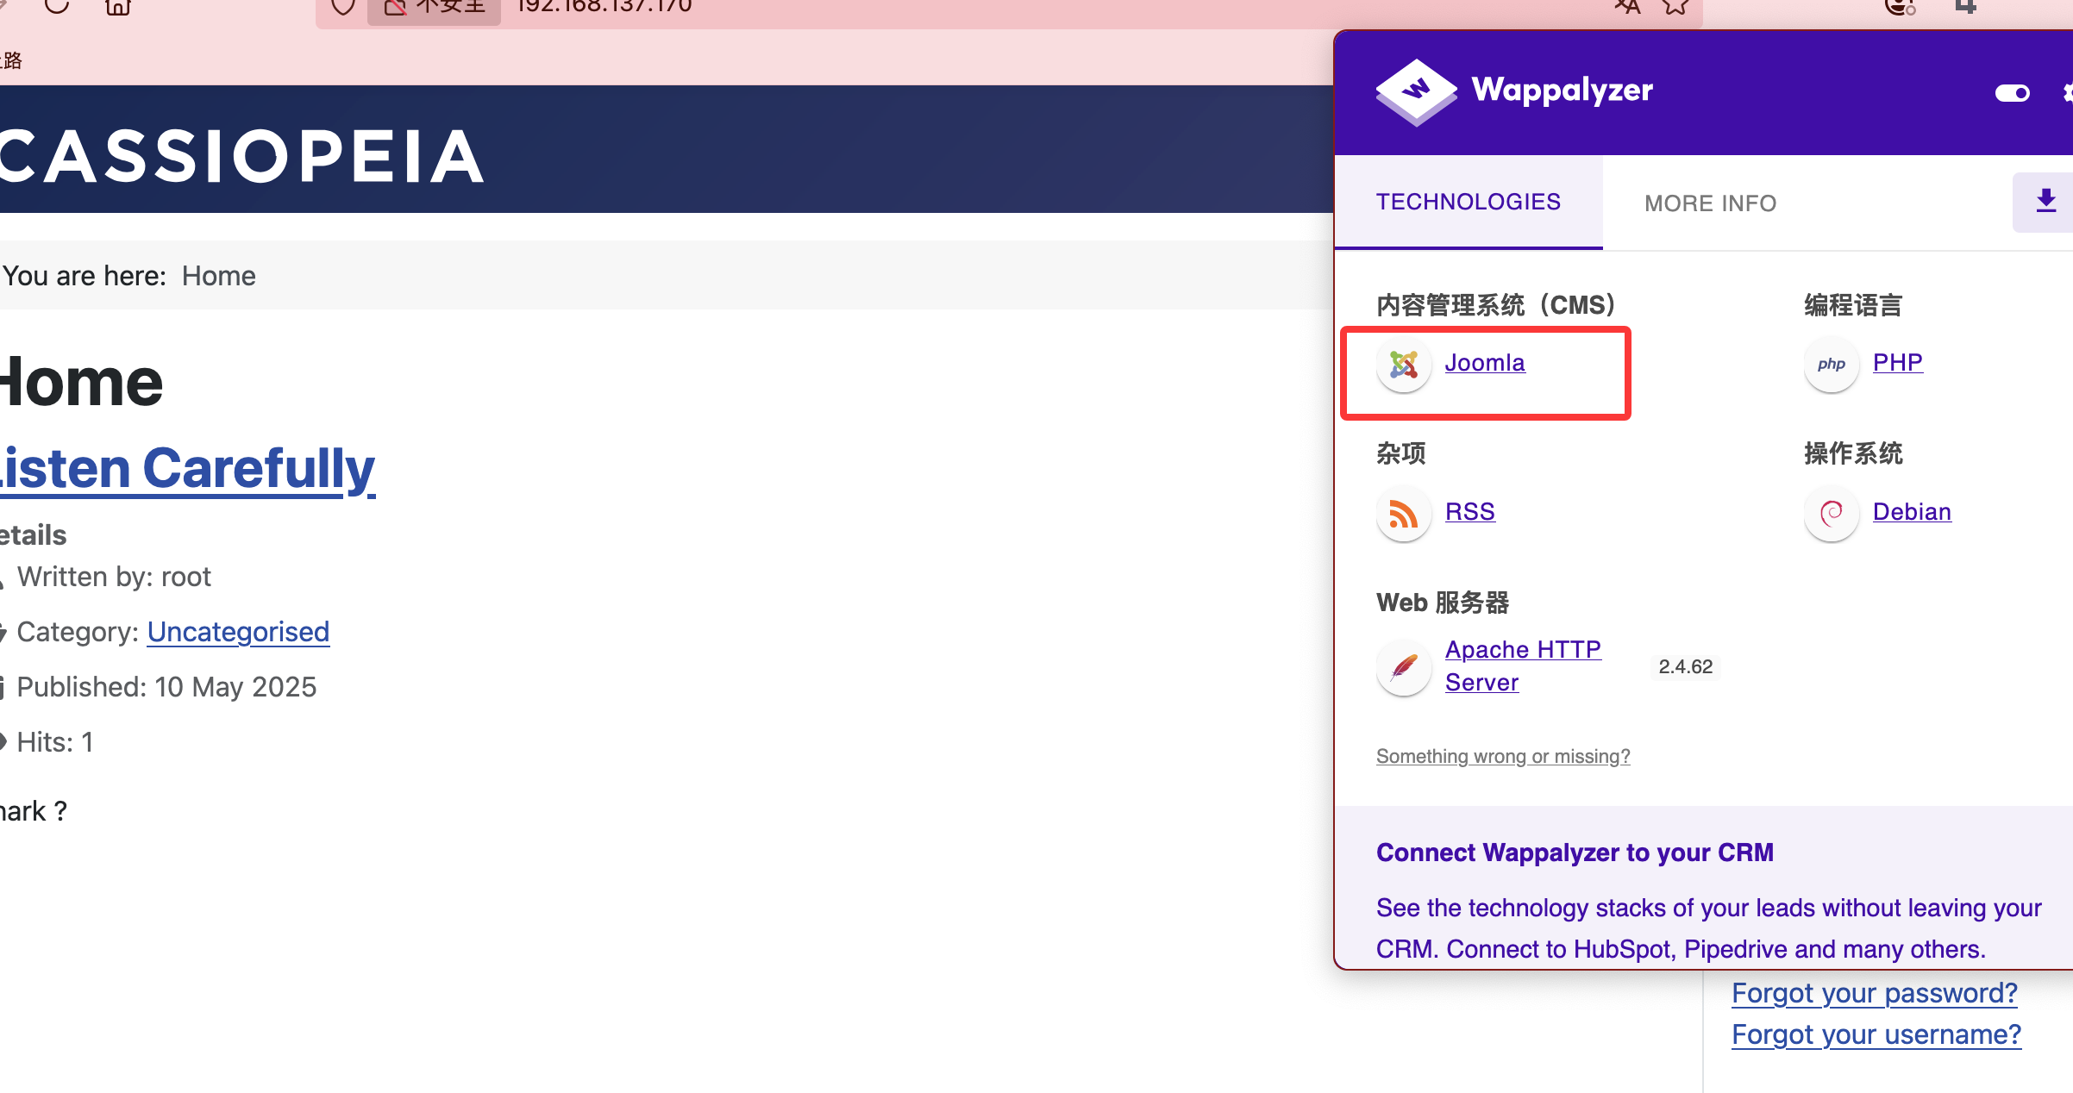Switch to the TECHNOLOGIES tab
2073x1093 pixels.
click(x=1469, y=202)
